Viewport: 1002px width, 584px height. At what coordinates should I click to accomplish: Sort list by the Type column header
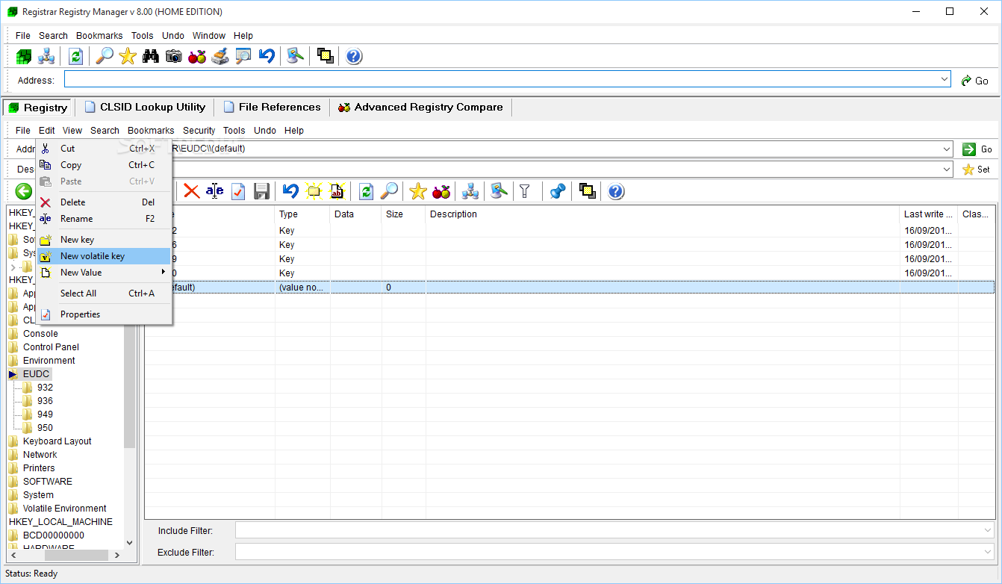(302, 214)
